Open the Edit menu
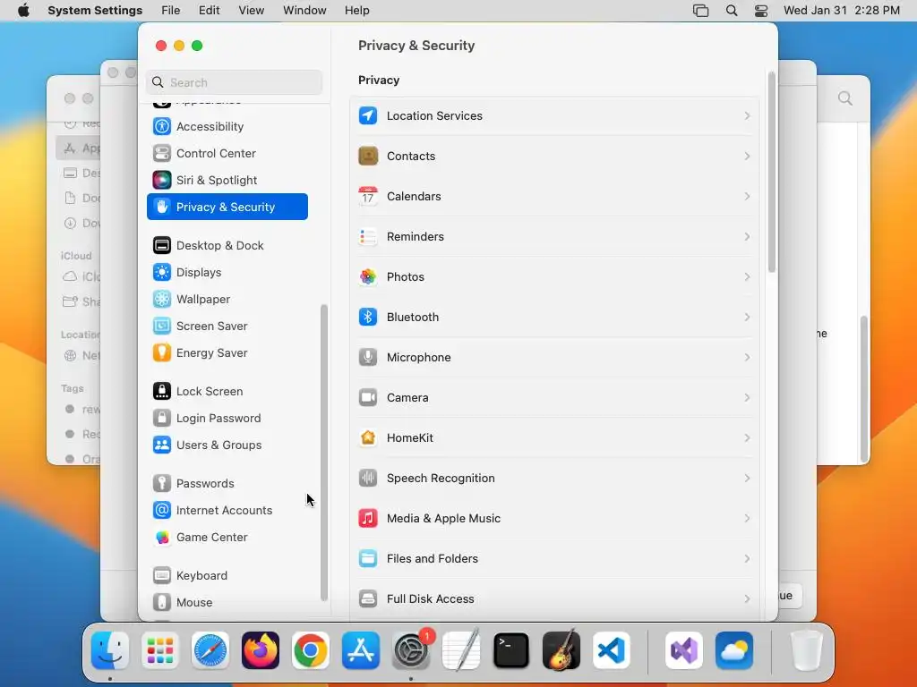The image size is (917, 687). coord(209,11)
